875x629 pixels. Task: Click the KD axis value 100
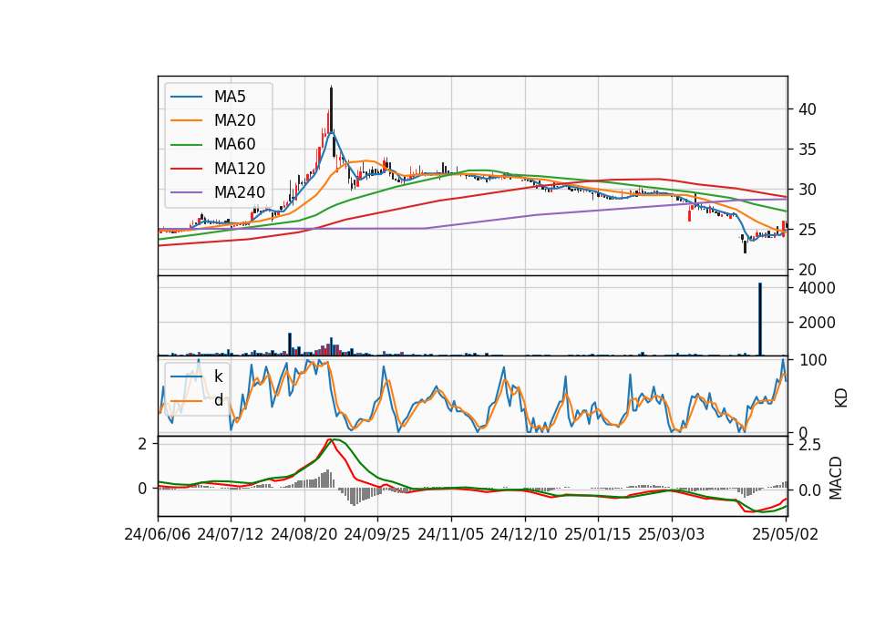812,360
